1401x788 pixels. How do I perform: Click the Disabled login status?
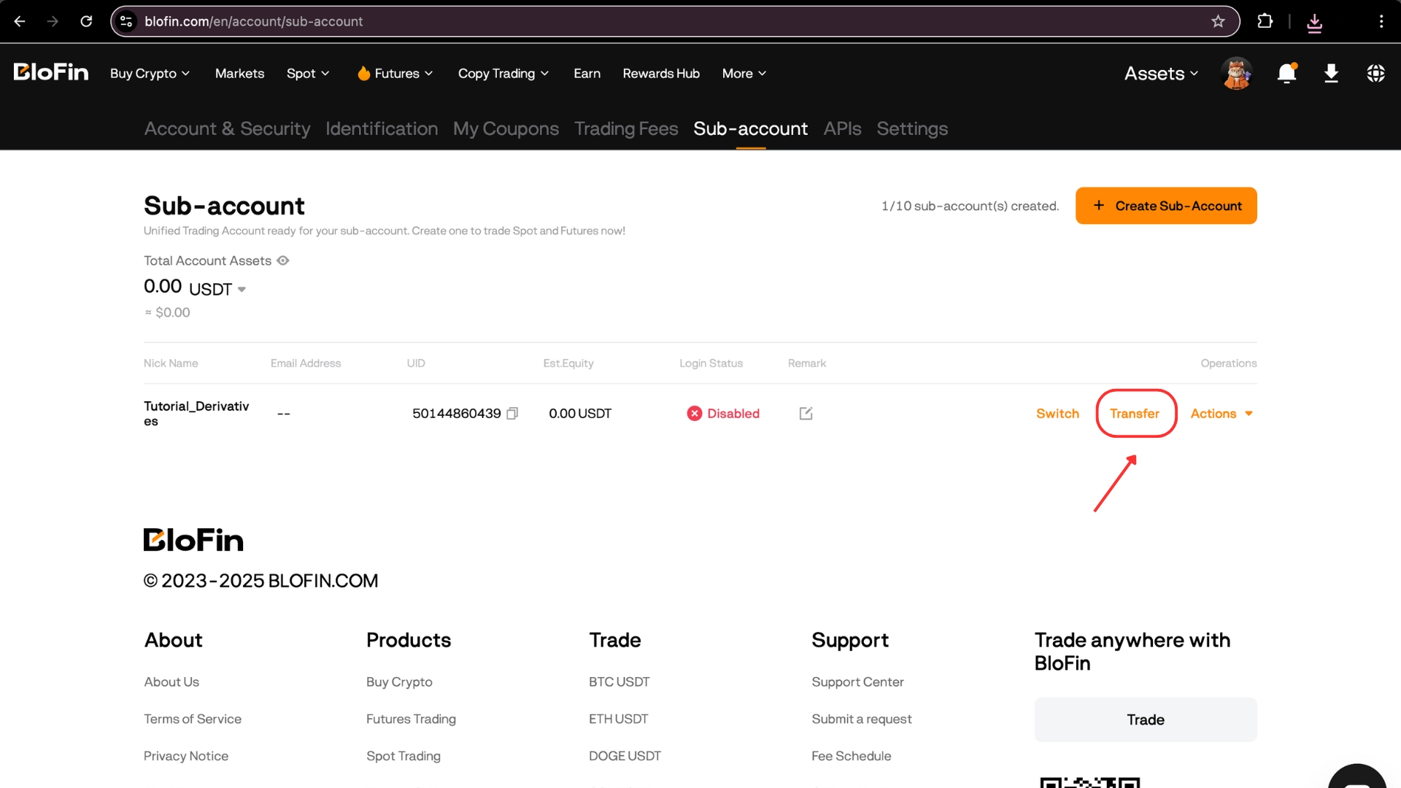[x=723, y=414]
